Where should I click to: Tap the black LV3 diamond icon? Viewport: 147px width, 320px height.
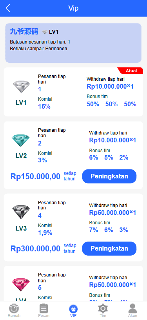pos(21,212)
